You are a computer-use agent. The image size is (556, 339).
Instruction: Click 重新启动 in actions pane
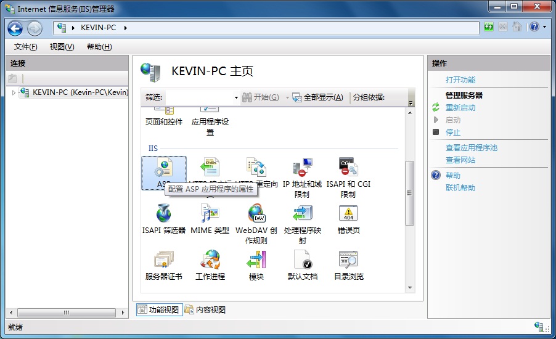[x=460, y=107]
